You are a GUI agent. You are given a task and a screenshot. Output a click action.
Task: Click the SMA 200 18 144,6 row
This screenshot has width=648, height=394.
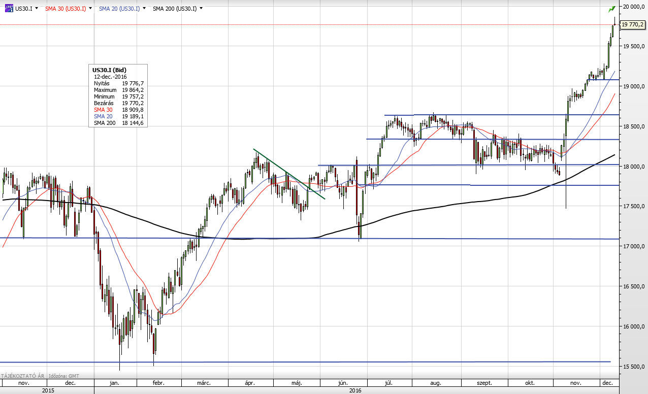point(119,123)
